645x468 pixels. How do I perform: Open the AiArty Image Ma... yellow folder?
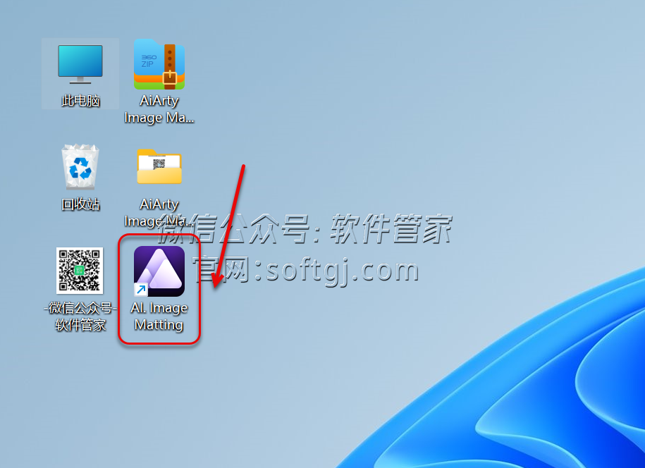tap(159, 166)
